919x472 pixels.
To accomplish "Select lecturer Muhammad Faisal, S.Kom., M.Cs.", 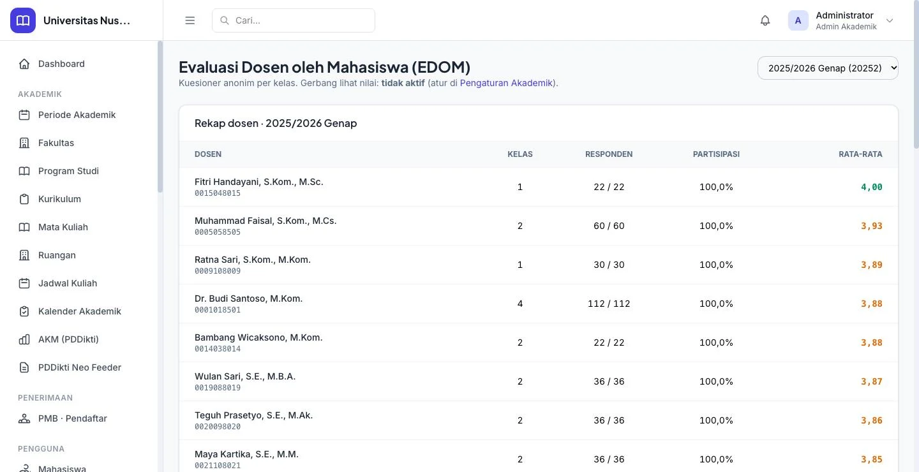I will [x=265, y=221].
